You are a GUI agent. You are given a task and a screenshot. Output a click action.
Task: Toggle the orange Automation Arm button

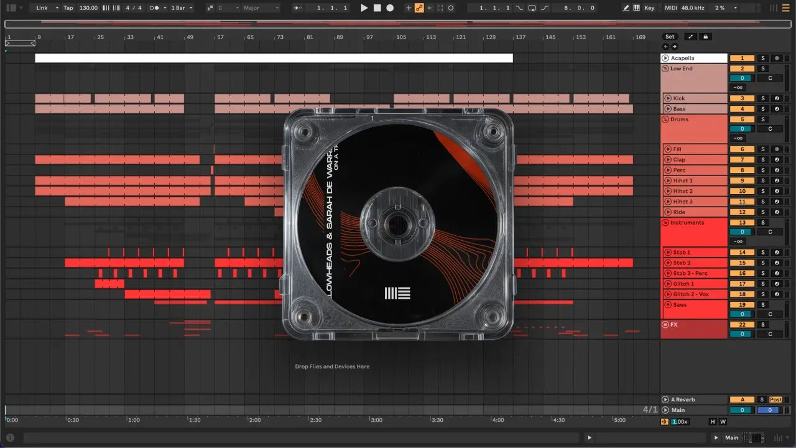coord(419,8)
